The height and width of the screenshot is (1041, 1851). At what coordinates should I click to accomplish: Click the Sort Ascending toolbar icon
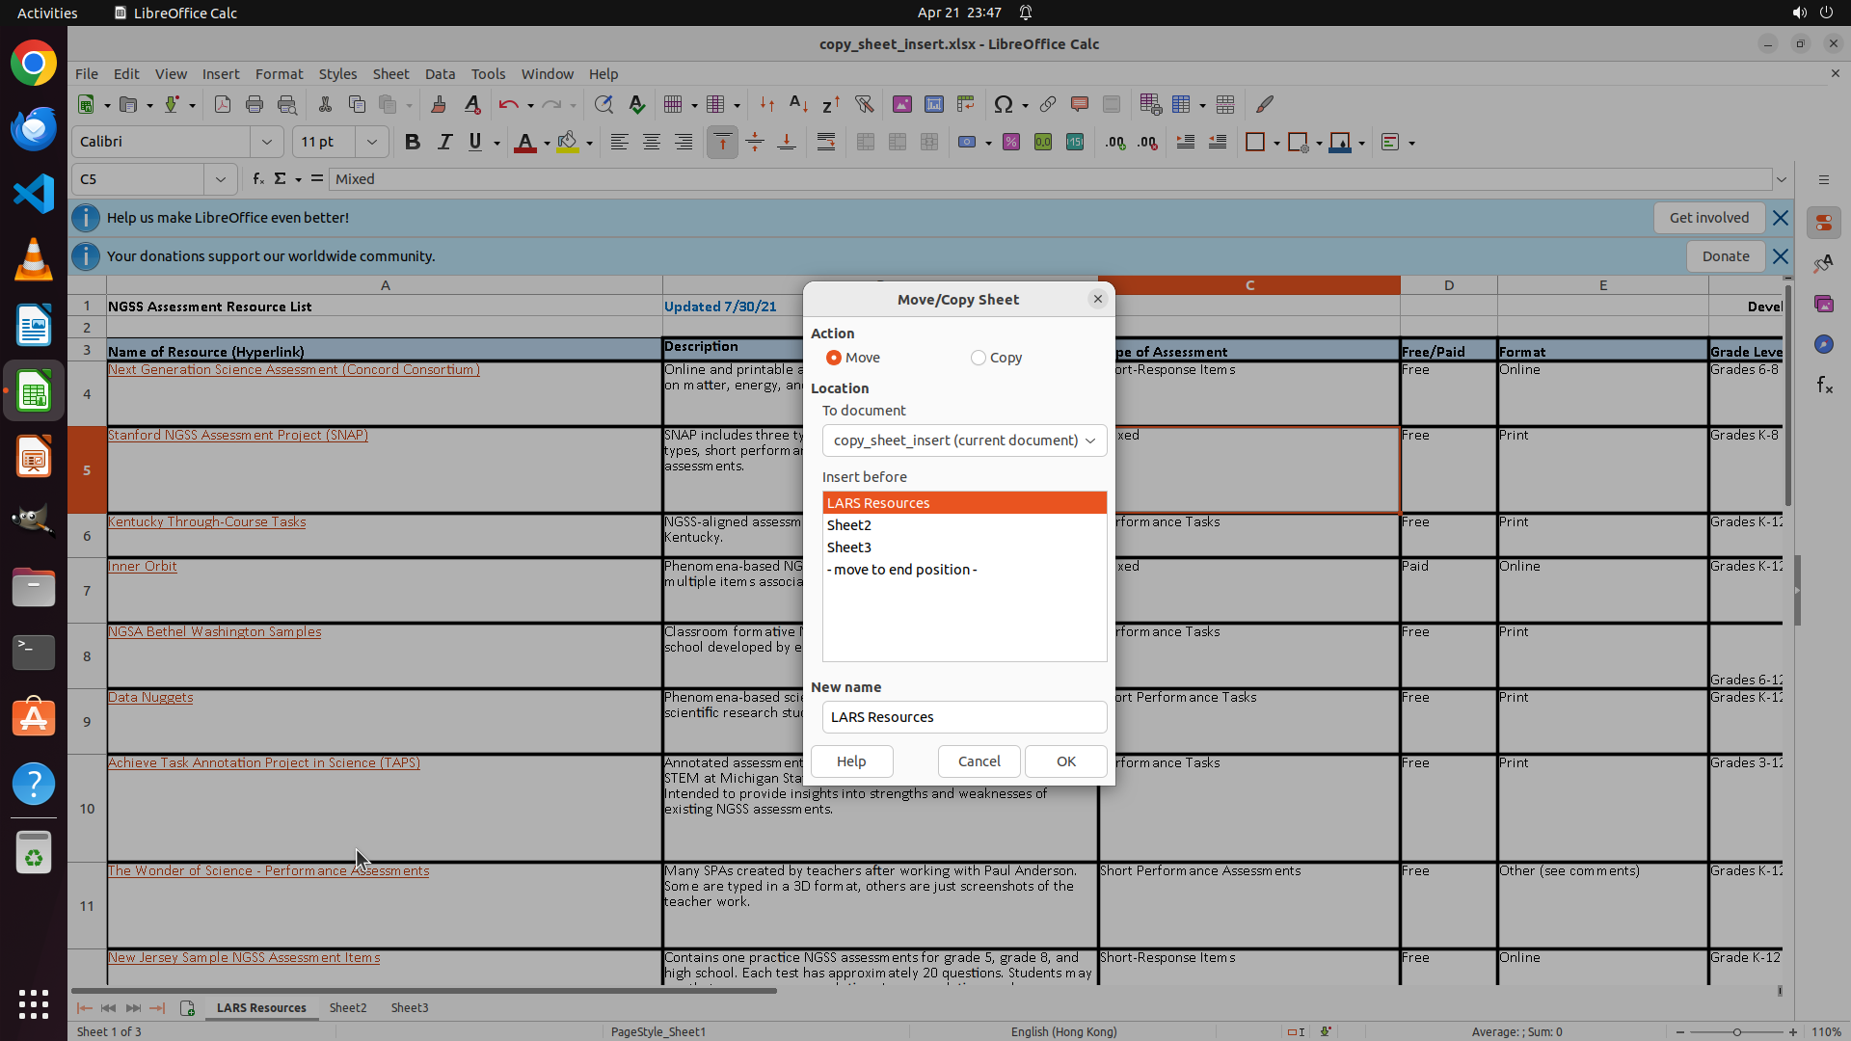coord(798,104)
